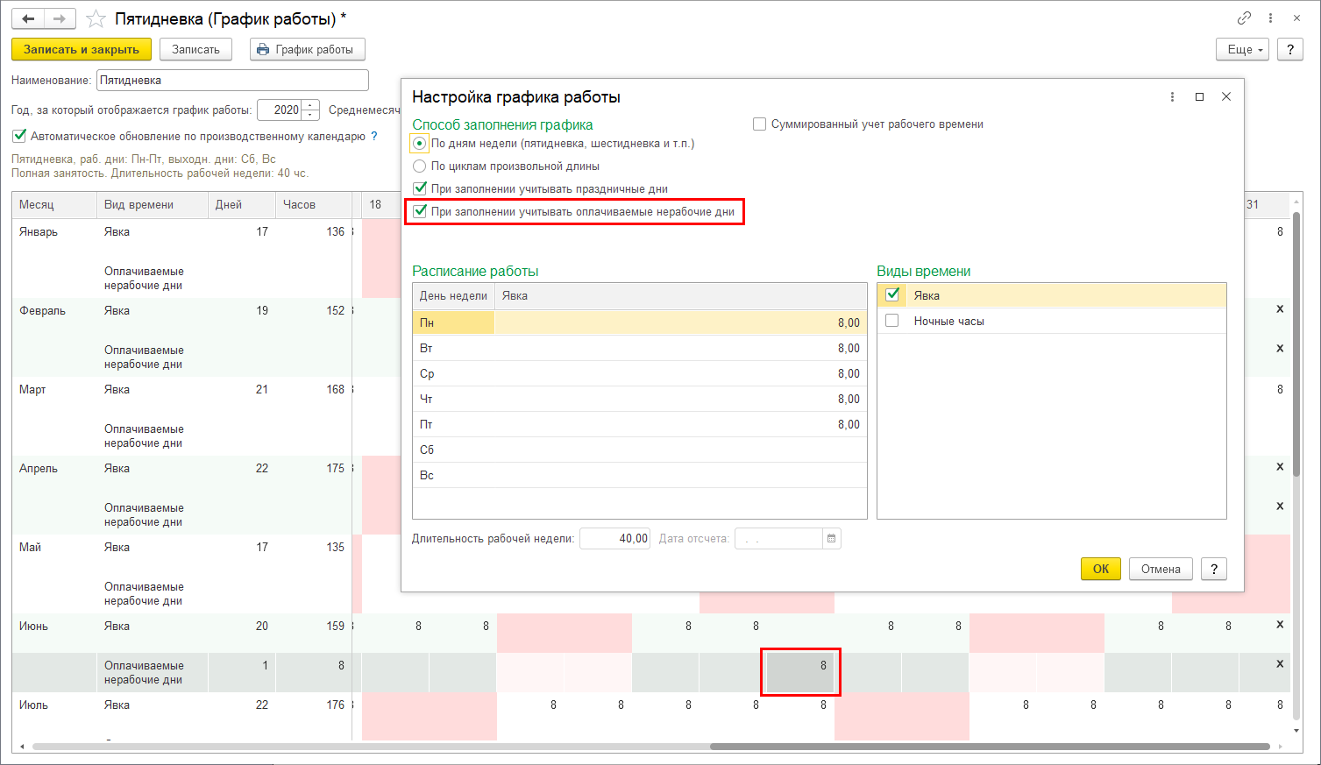Open the Еще dropdown menu
The image size is (1321, 765).
[x=1242, y=49]
